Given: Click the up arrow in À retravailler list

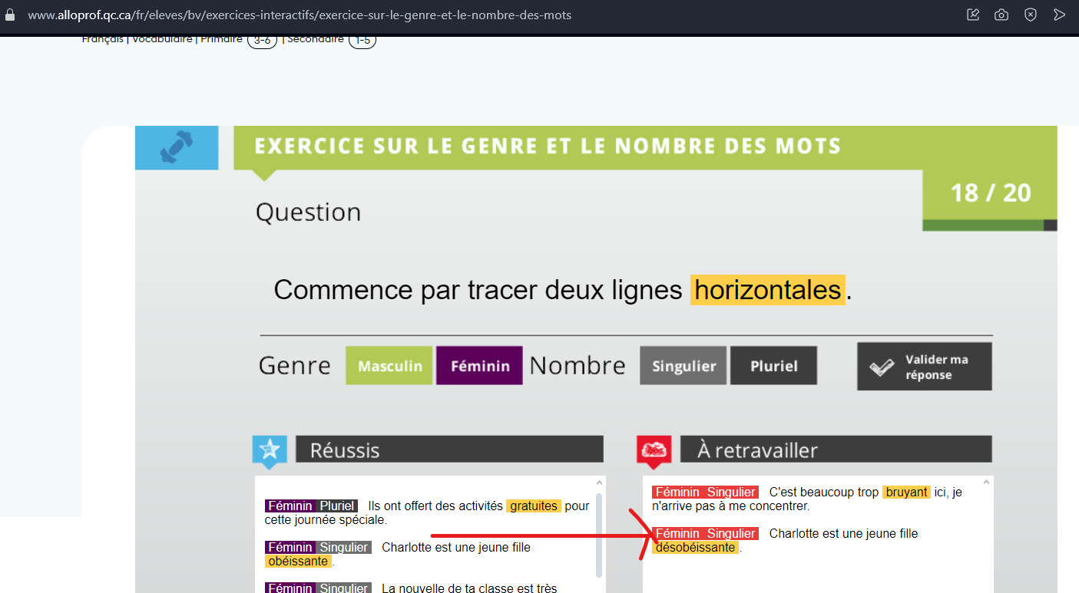Looking at the screenshot, I should (988, 483).
